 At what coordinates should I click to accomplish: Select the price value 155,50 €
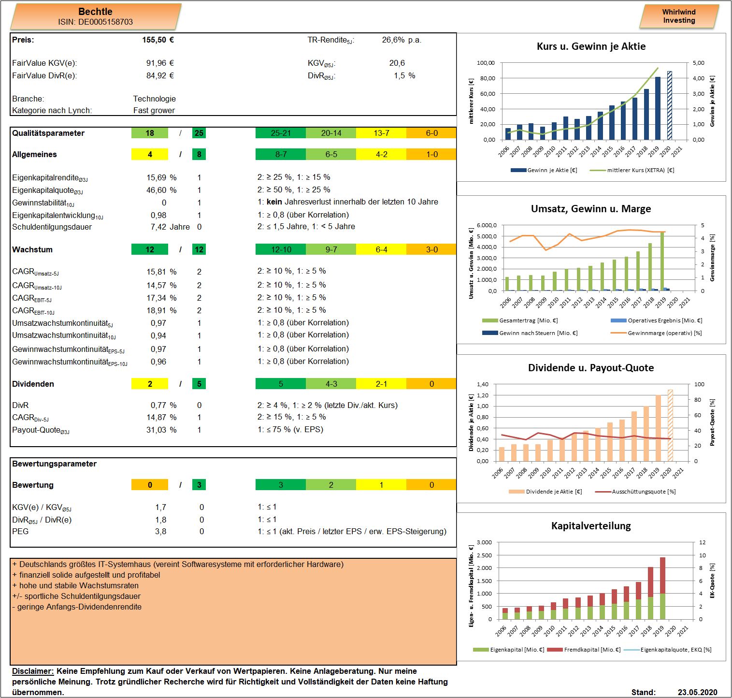158,40
